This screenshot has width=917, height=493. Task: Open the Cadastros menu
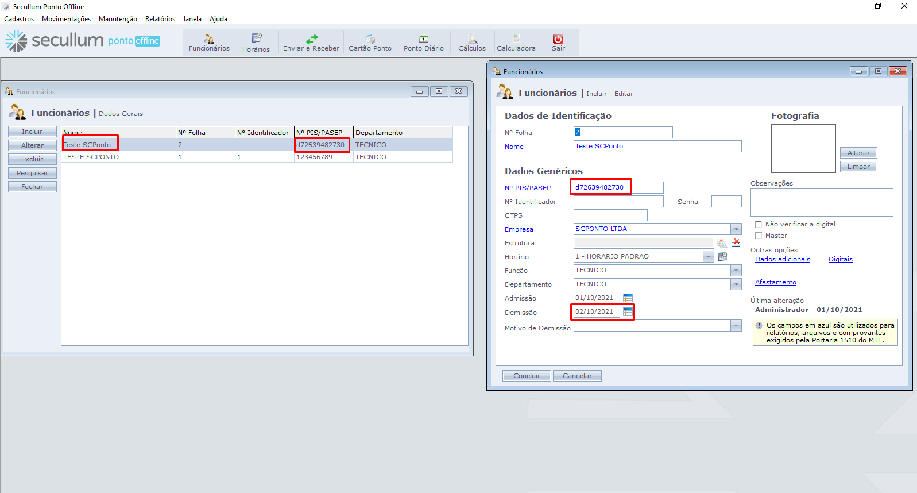19,19
